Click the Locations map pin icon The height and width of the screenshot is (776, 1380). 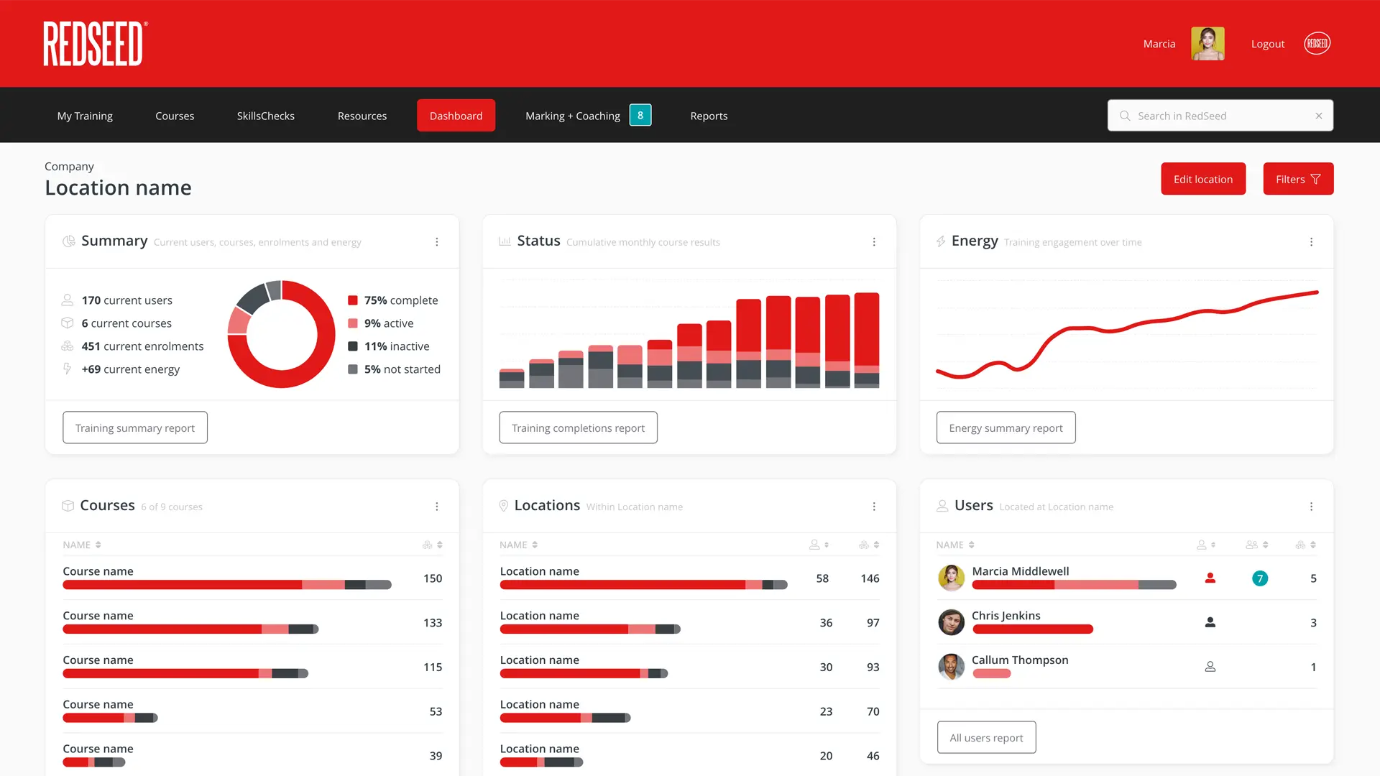point(504,505)
